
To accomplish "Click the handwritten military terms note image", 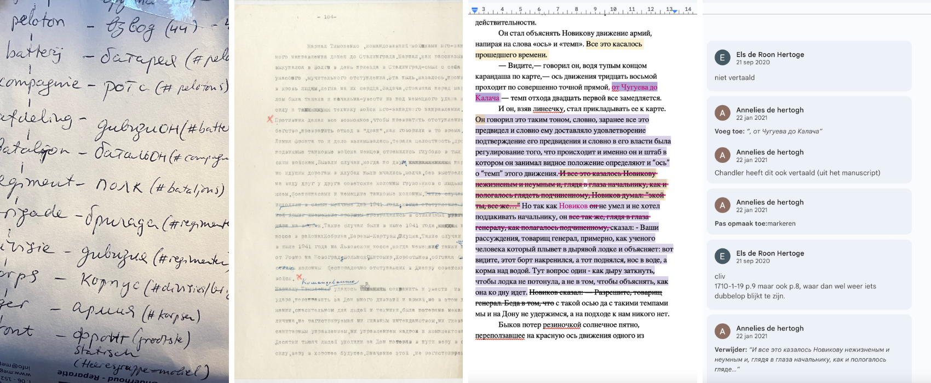I will tap(114, 191).
